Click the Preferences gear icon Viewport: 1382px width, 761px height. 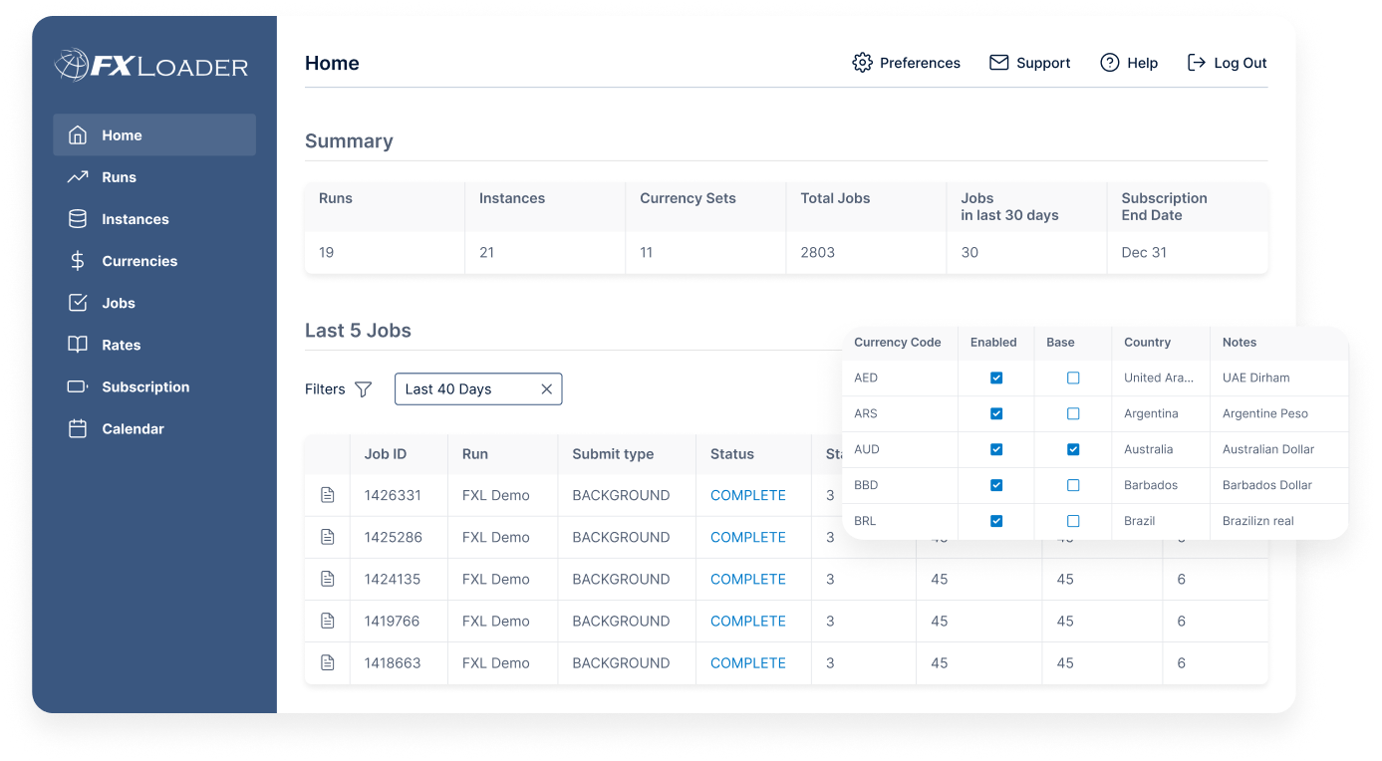[x=862, y=63]
